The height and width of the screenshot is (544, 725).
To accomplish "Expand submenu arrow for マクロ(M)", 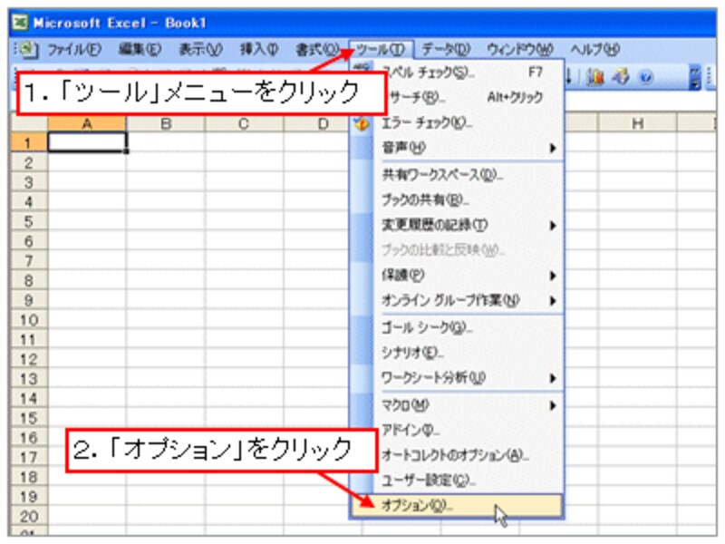I will pyautogui.click(x=553, y=406).
